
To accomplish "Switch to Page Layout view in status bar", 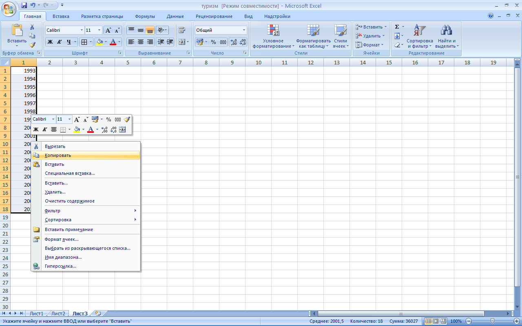I will [436, 321].
